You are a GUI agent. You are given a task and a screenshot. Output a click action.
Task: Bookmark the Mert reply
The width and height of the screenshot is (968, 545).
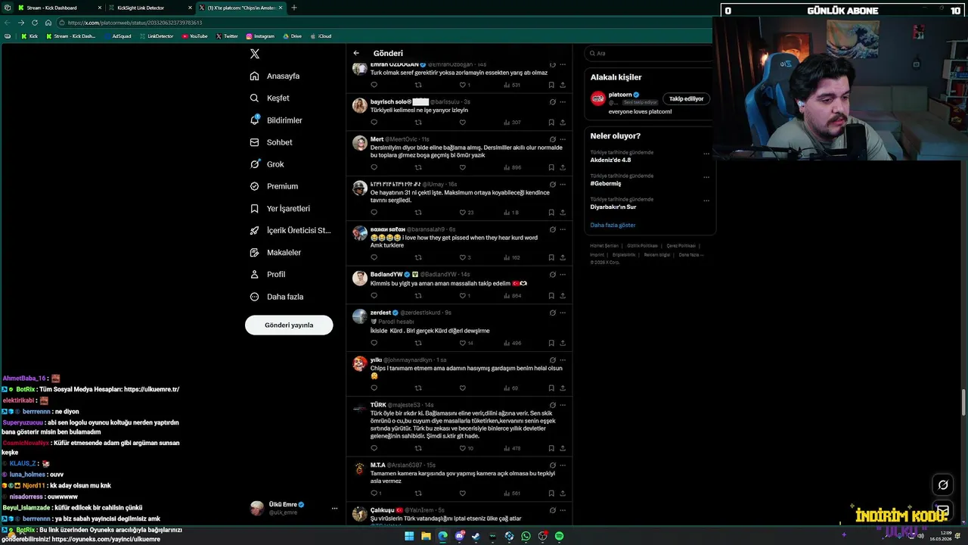coord(551,167)
